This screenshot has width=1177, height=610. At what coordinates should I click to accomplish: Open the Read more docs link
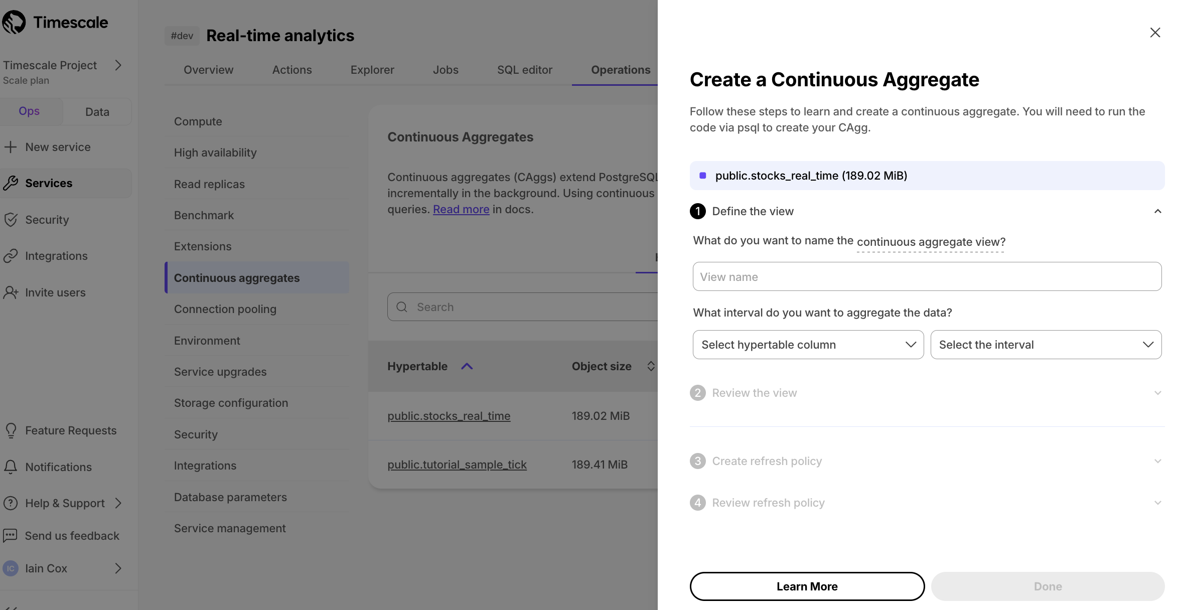point(461,209)
